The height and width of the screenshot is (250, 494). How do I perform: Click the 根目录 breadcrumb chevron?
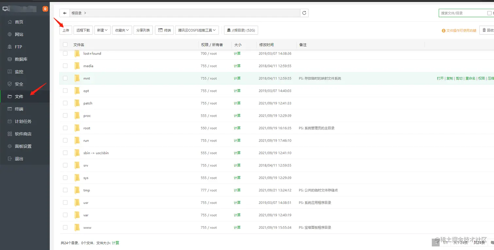(85, 13)
